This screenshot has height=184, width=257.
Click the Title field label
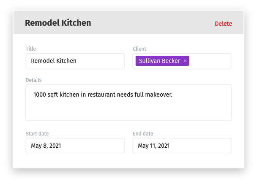31,49
